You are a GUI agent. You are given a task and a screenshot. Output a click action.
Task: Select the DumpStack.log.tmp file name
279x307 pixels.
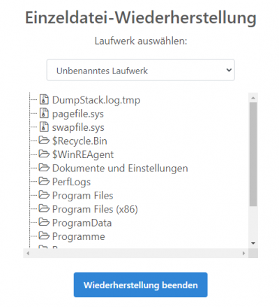[96, 100]
